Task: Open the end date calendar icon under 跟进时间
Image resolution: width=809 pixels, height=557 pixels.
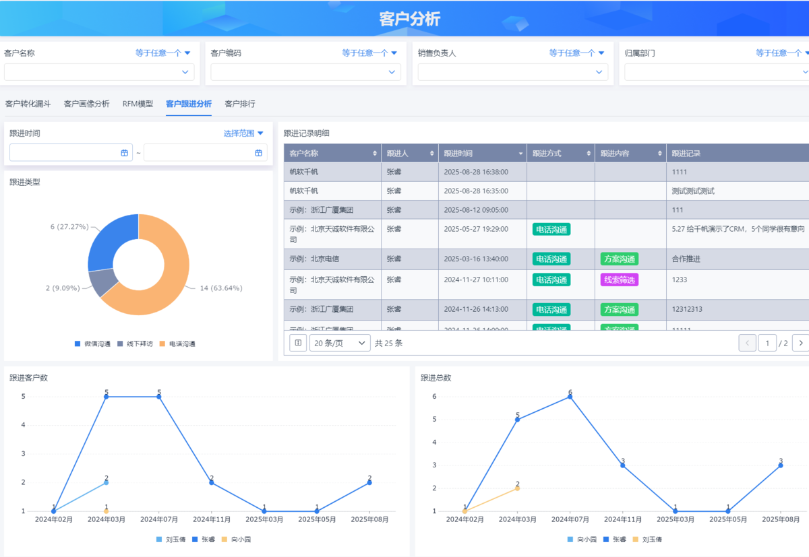Action: (258, 153)
